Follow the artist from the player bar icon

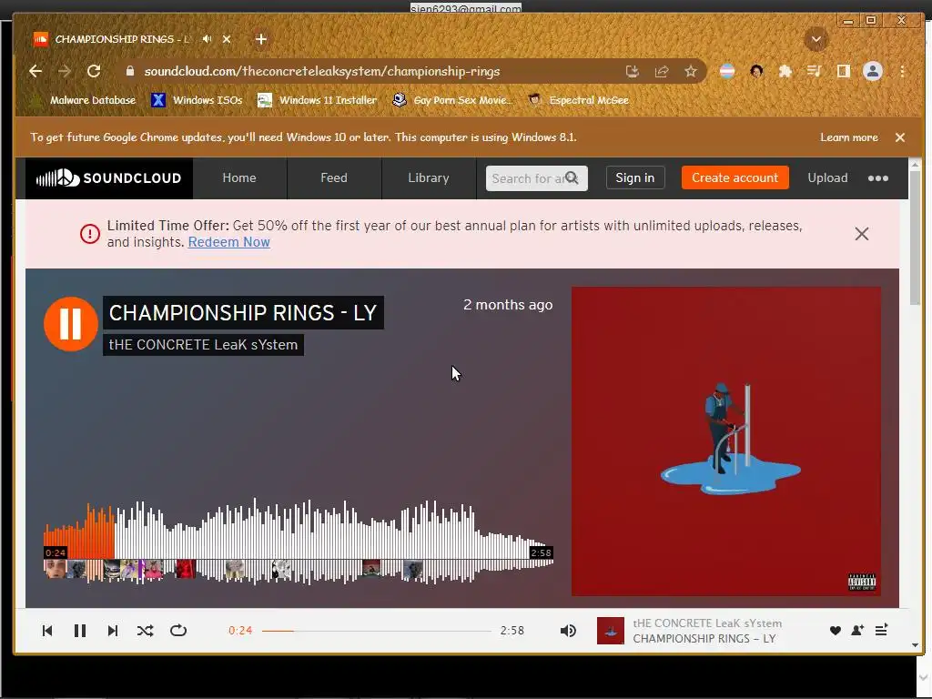click(x=857, y=631)
